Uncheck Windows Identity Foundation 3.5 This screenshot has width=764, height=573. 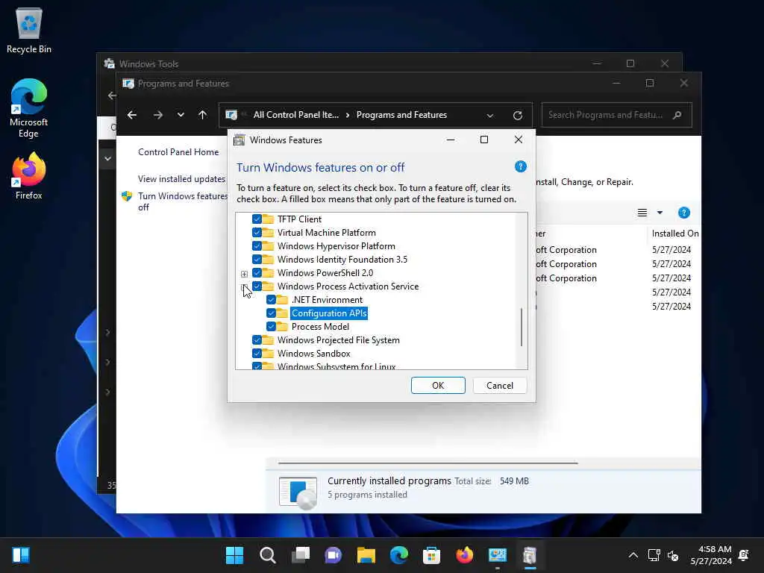click(257, 259)
